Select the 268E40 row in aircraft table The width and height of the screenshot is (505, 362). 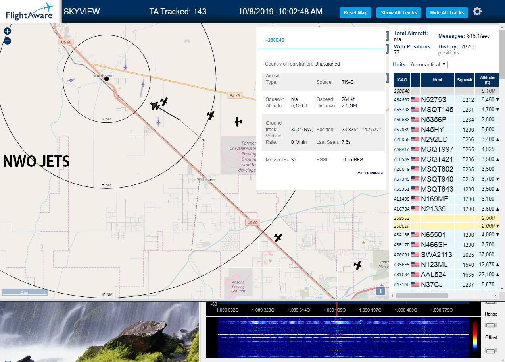(446, 91)
